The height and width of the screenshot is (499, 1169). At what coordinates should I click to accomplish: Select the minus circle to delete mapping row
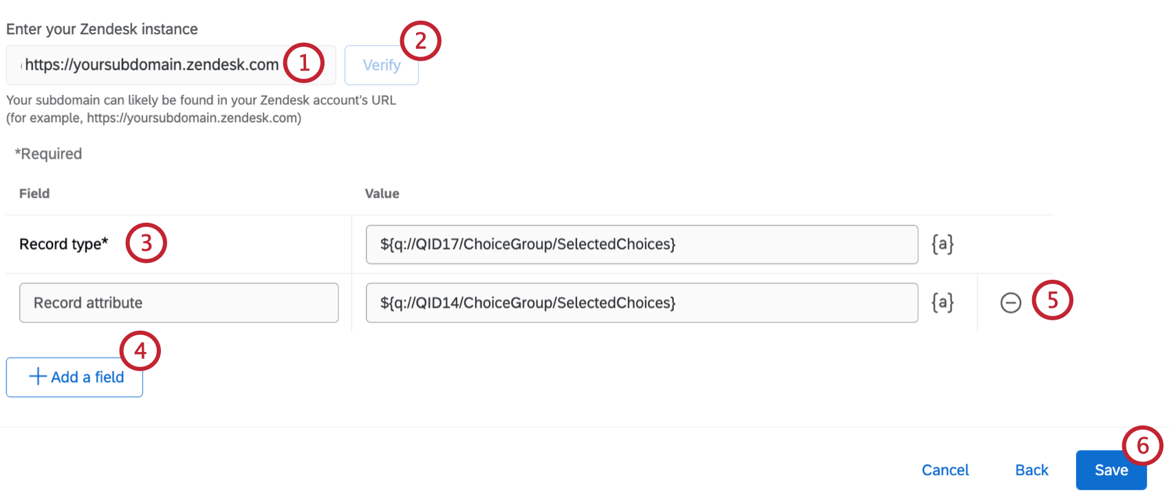coord(1010,302)
